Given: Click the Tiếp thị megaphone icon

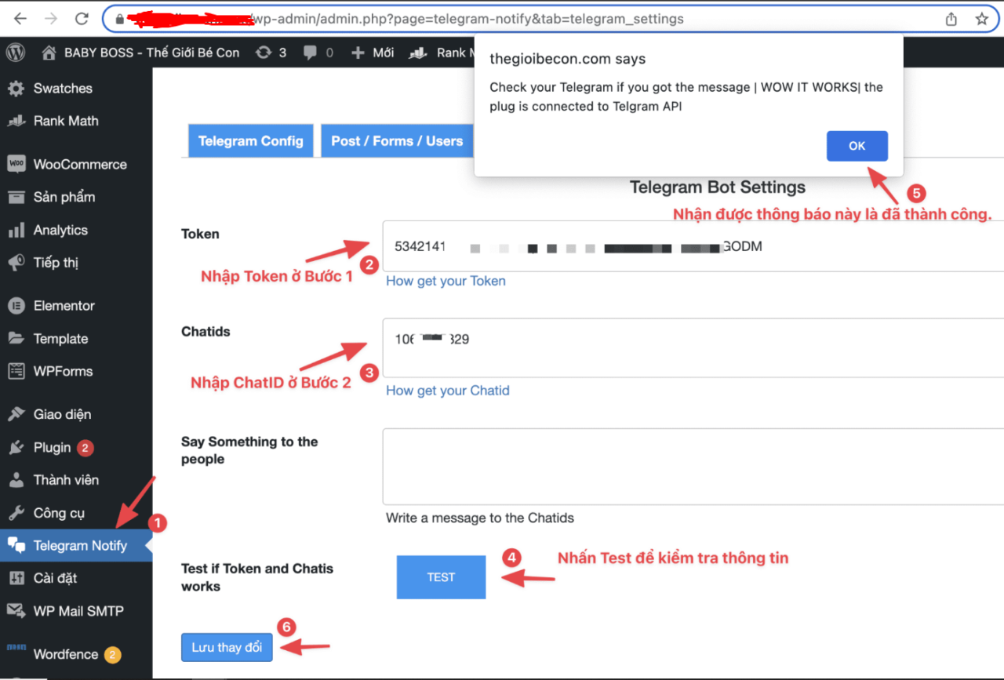Looking at the screenshot, I should 16,263.
